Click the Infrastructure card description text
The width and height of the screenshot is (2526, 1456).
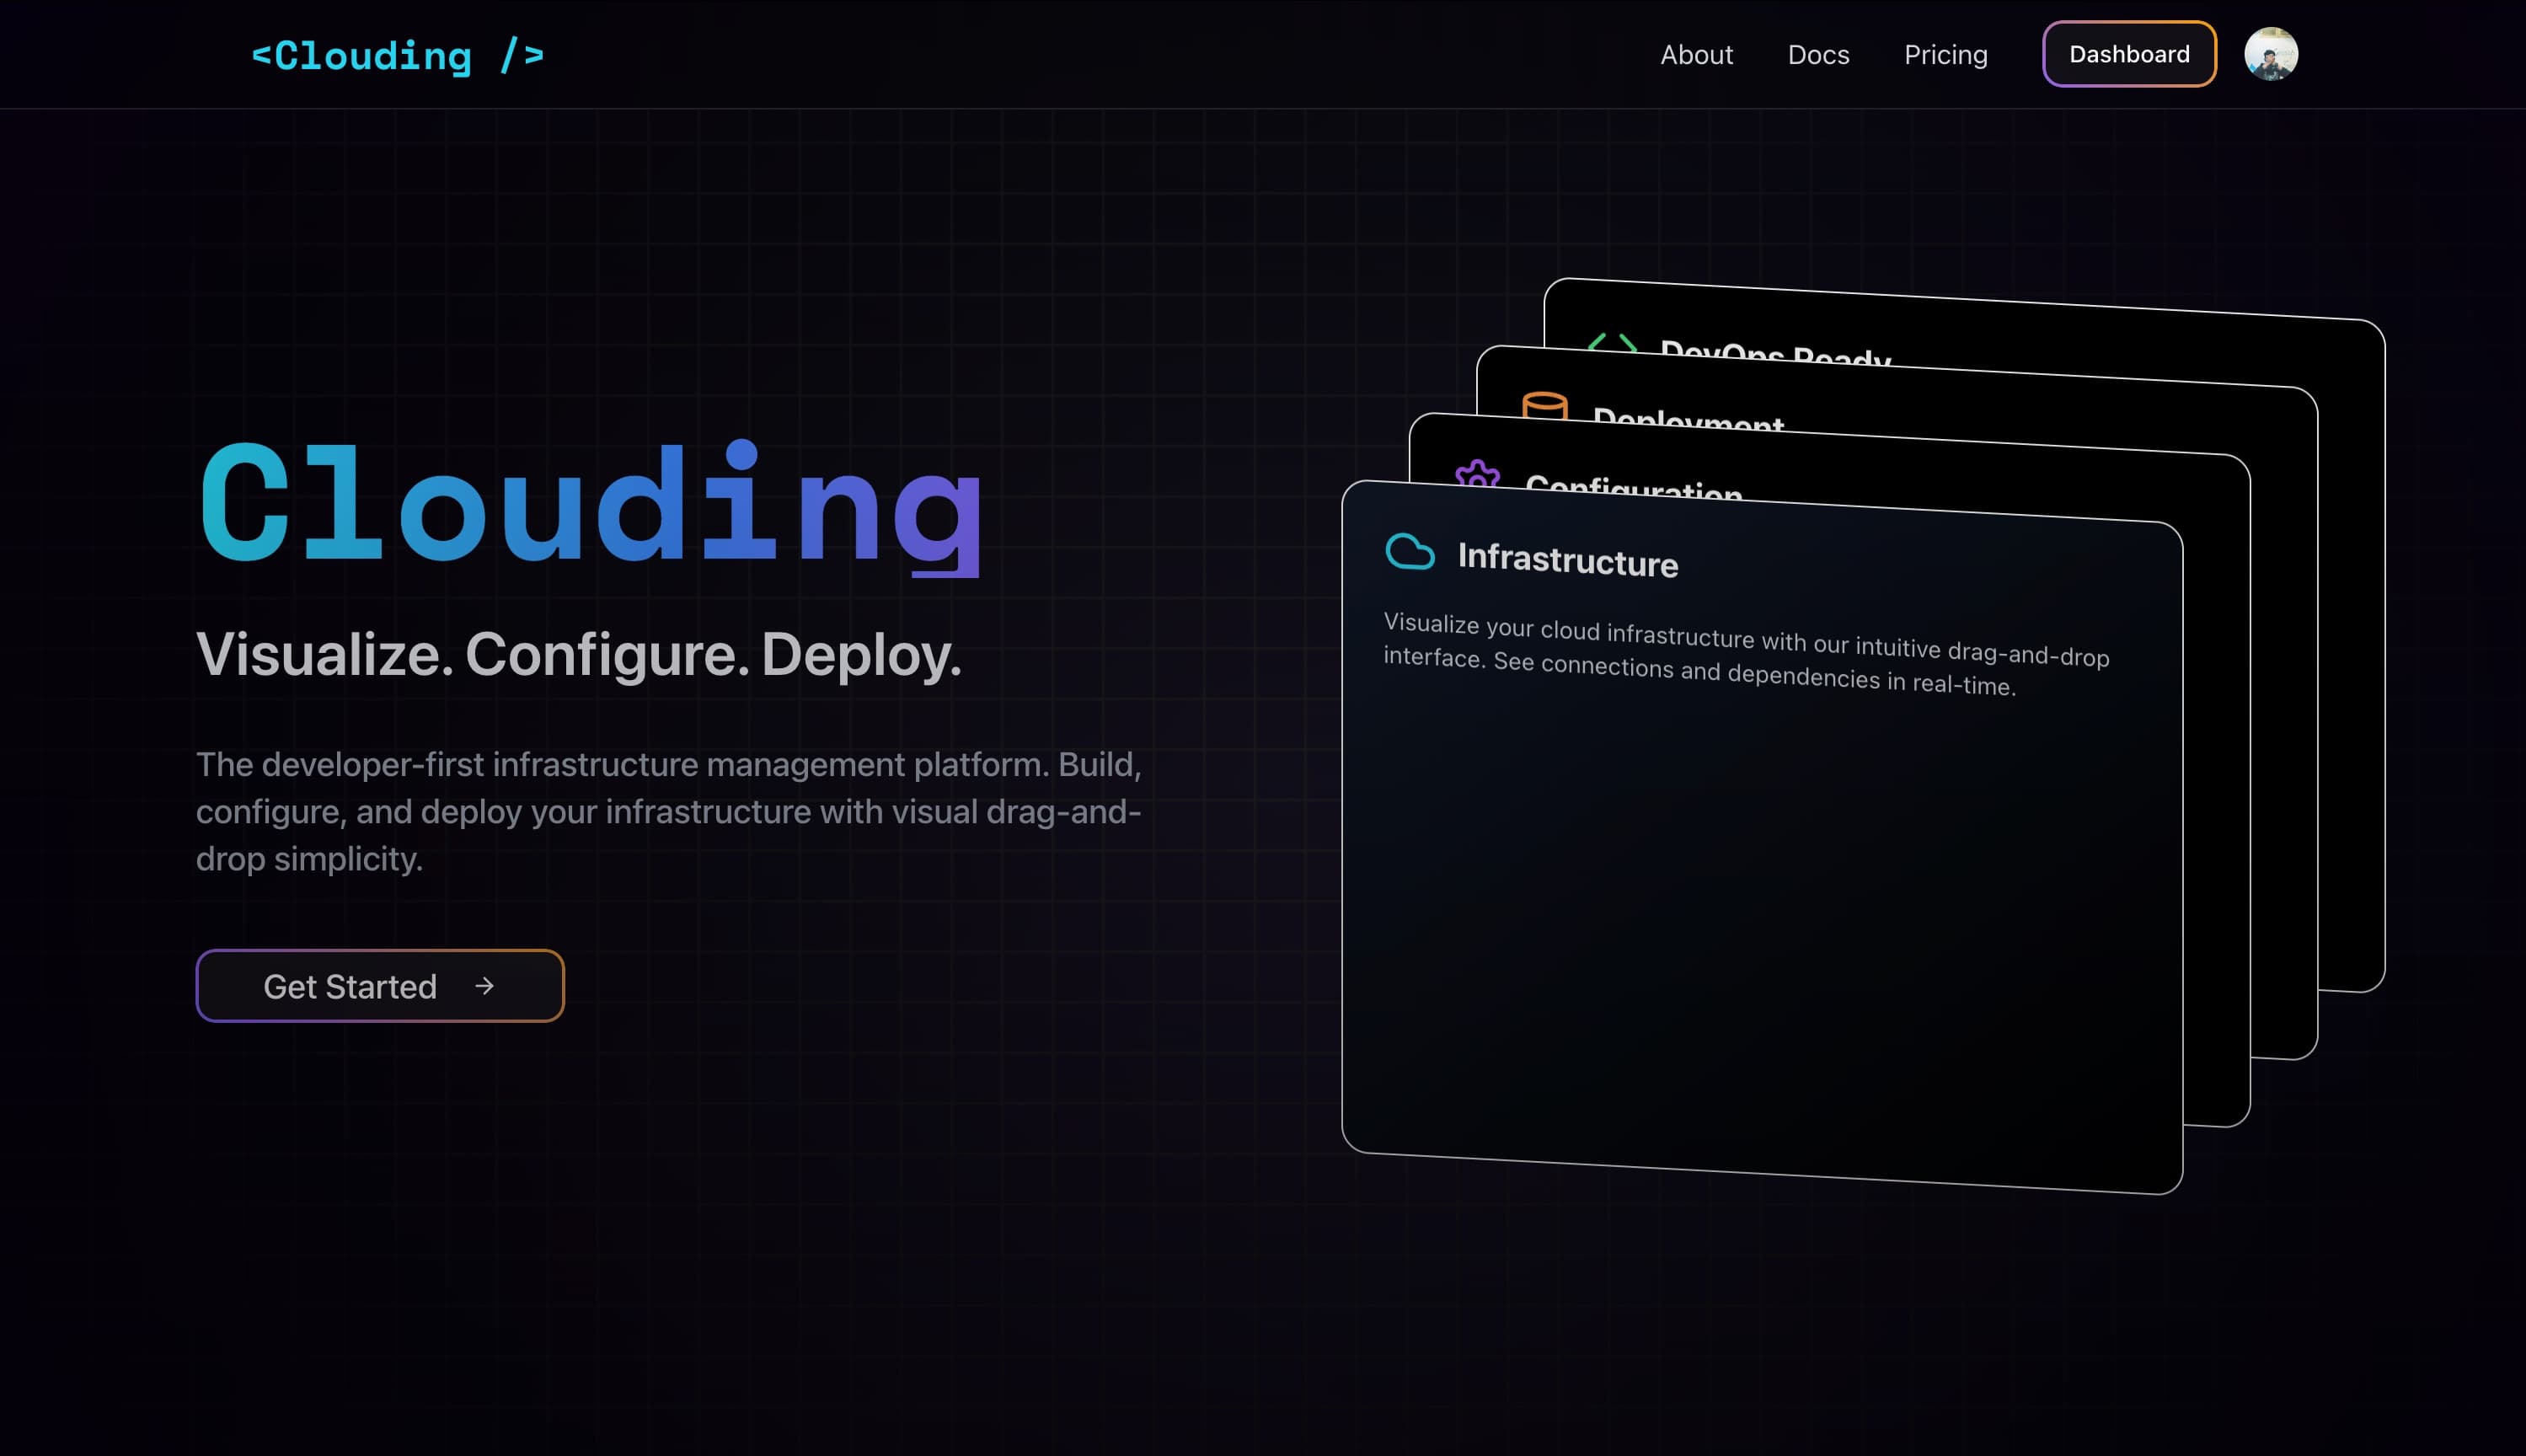click(1745, 653)
